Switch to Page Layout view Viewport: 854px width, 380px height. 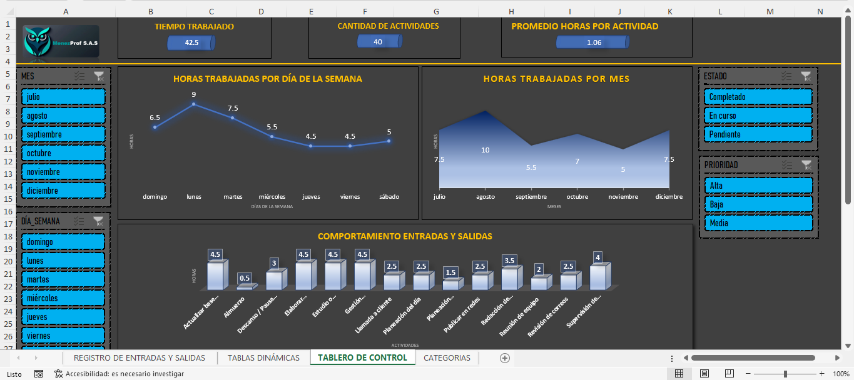point(704,374)
